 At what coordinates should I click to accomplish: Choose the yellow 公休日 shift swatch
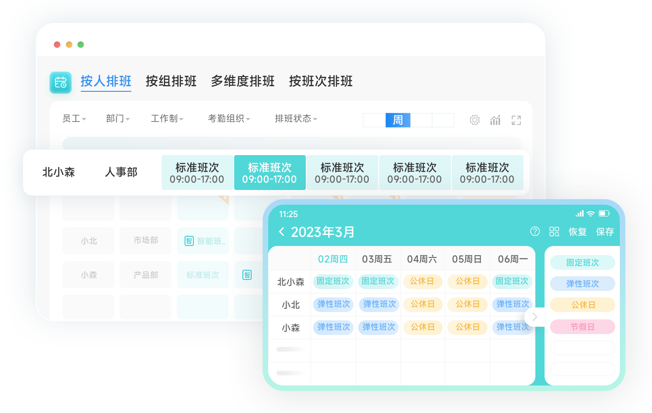click(582, 305)
